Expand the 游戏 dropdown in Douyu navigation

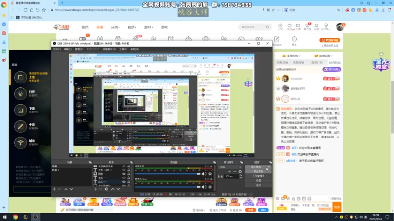tap(148, 27)
